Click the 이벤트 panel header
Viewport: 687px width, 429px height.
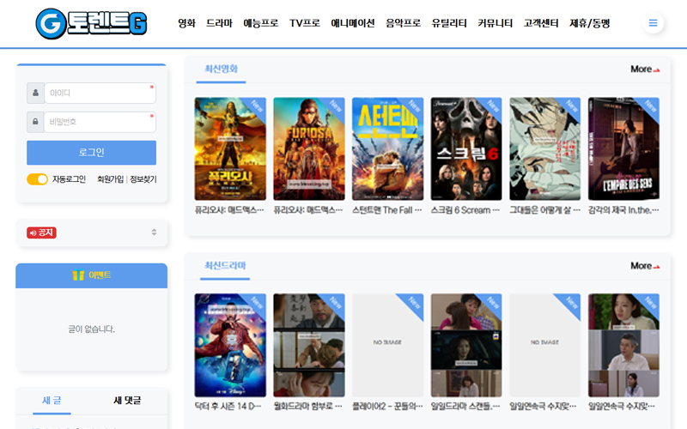(x=92, y=275)
